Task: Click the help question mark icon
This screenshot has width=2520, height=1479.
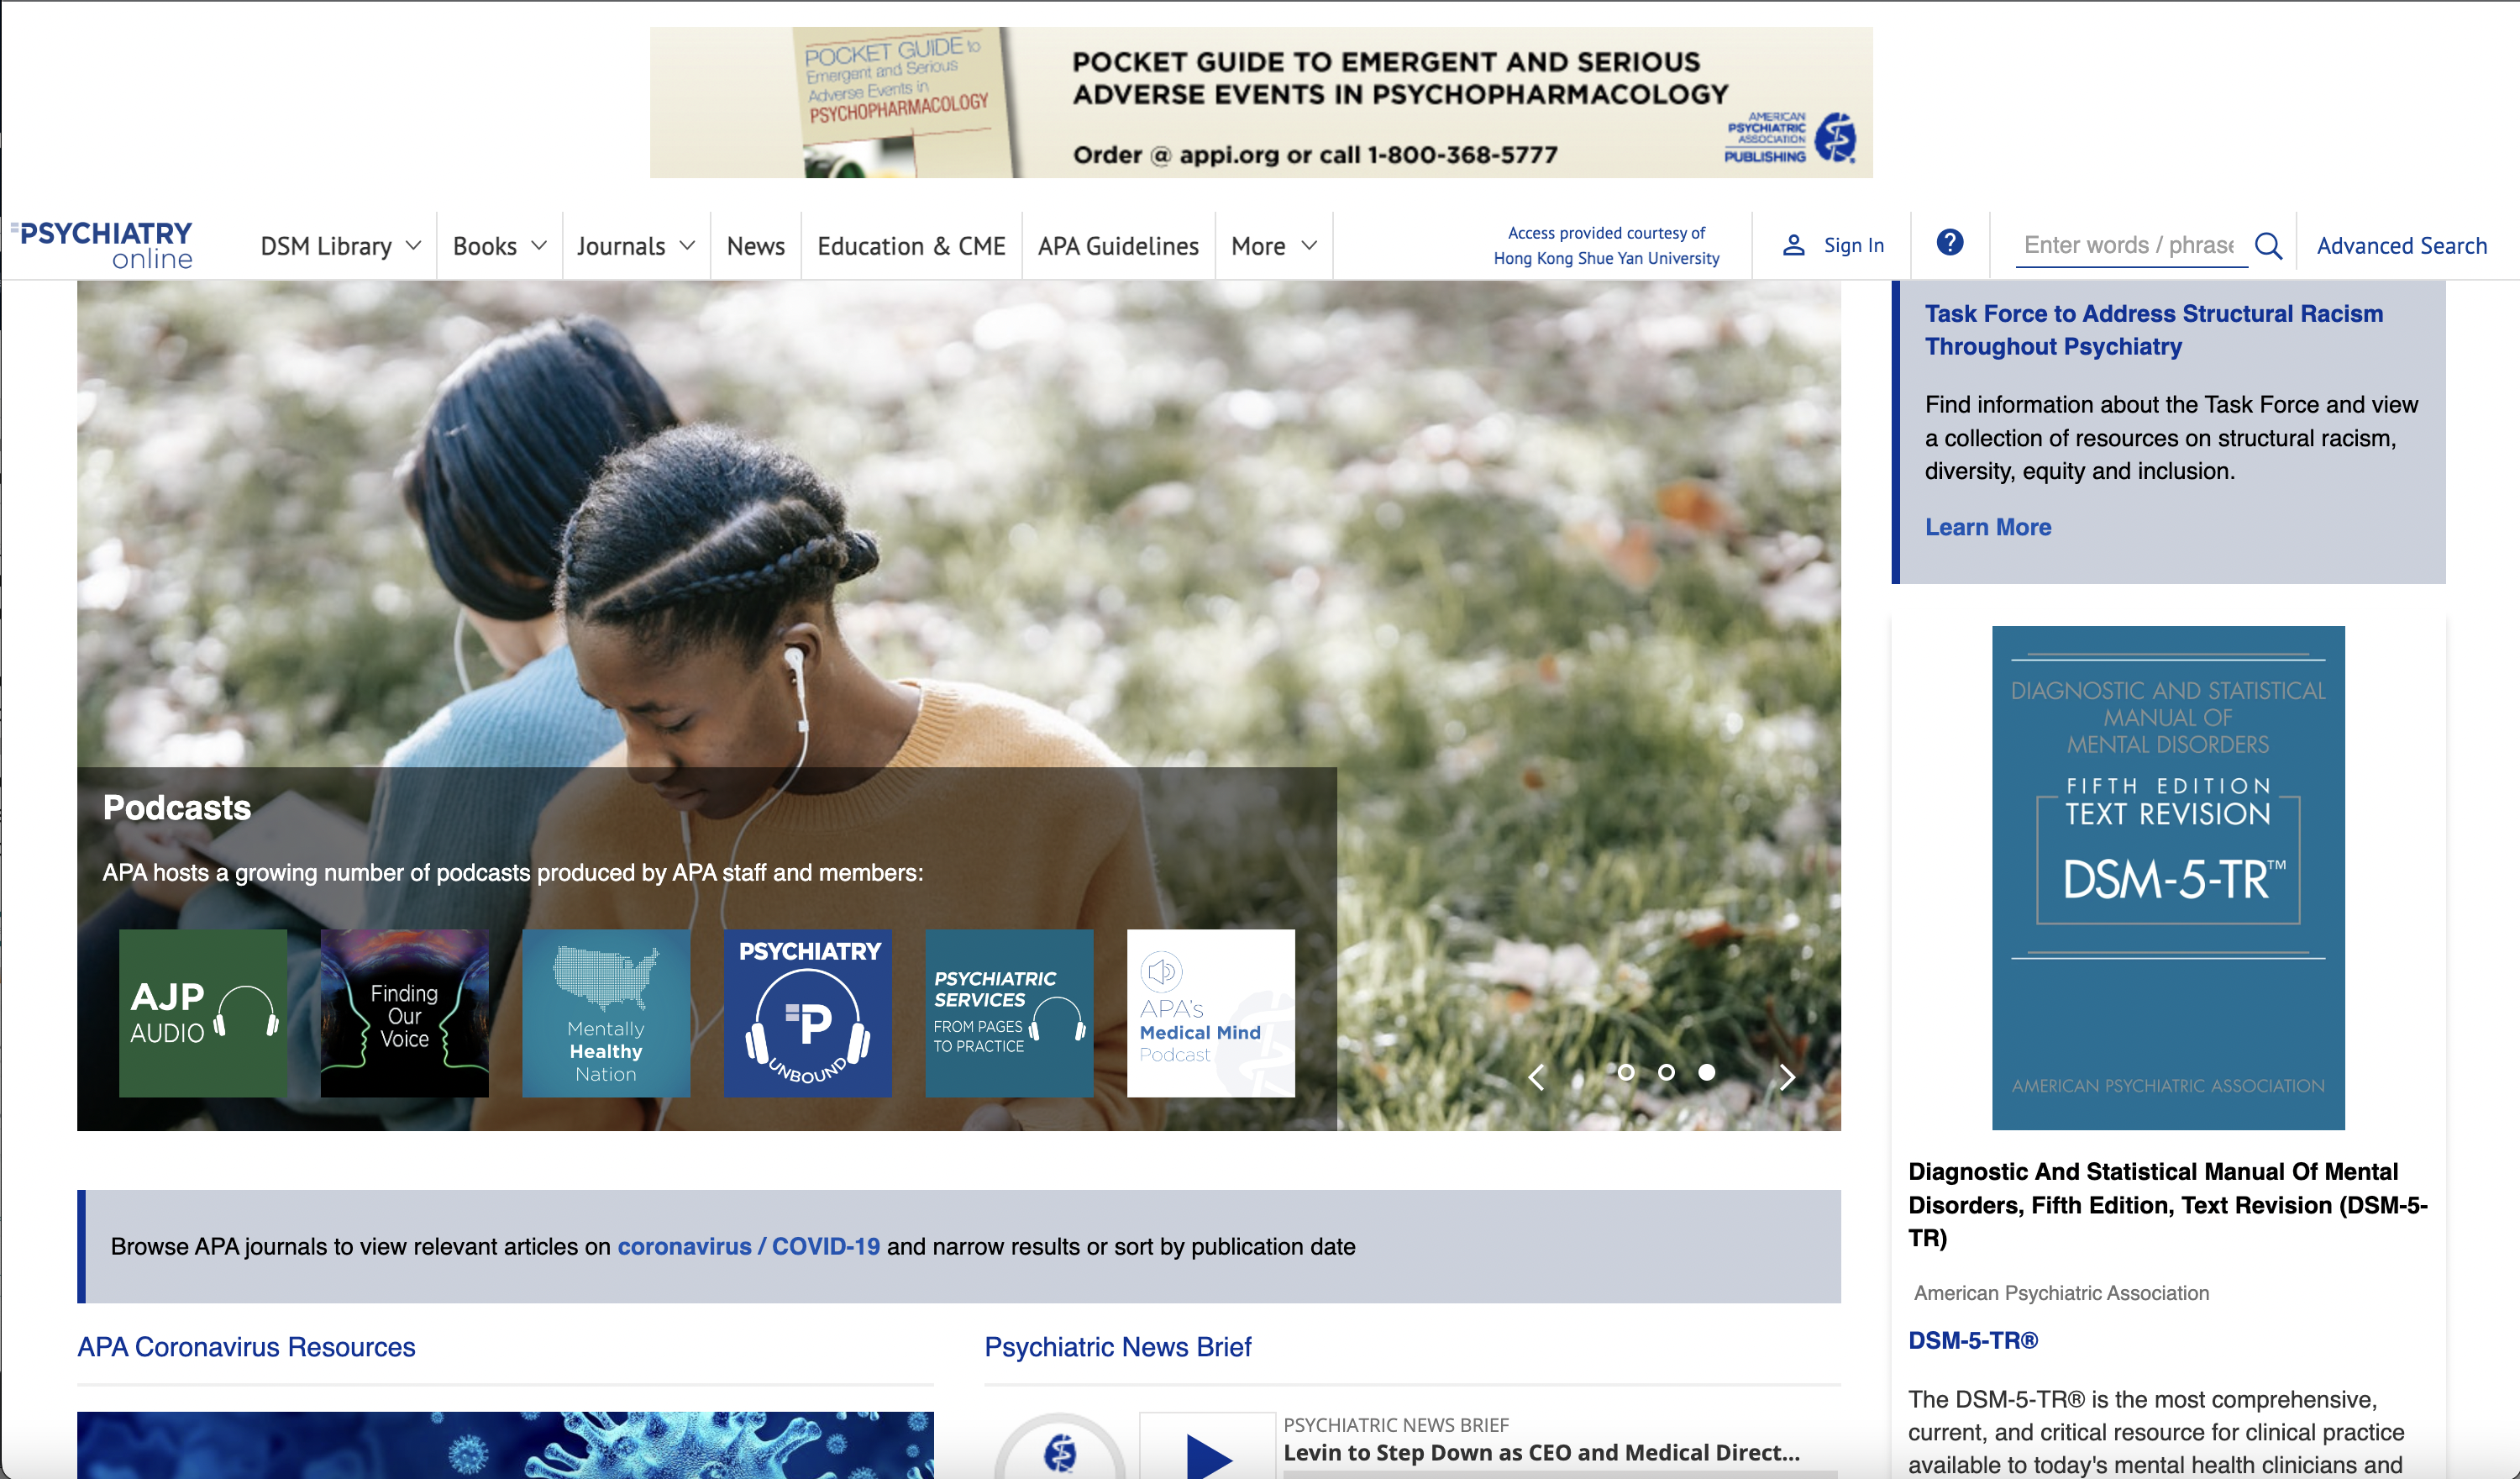Action: click(1949, 242)
